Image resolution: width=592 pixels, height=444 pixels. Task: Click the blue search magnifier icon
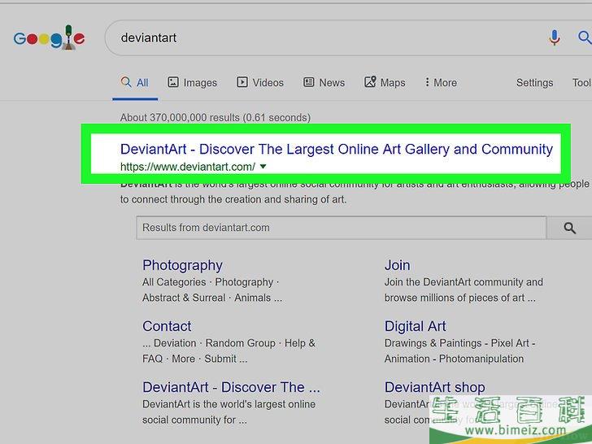pos(585,37)
